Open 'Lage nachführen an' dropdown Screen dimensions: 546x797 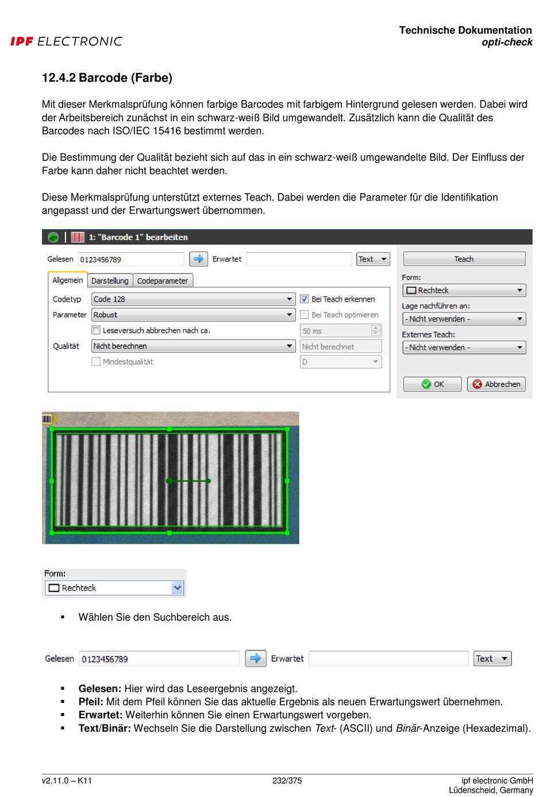point(464,318)
